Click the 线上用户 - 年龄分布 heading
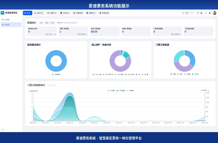Viewport: 218px width, 143px height. (x=101, y=45)
